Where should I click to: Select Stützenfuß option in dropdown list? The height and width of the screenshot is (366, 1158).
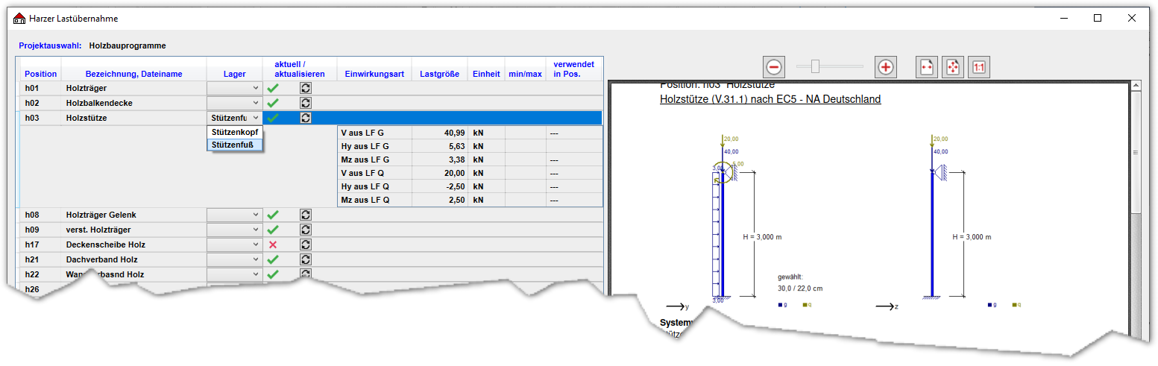pos(234,145)
